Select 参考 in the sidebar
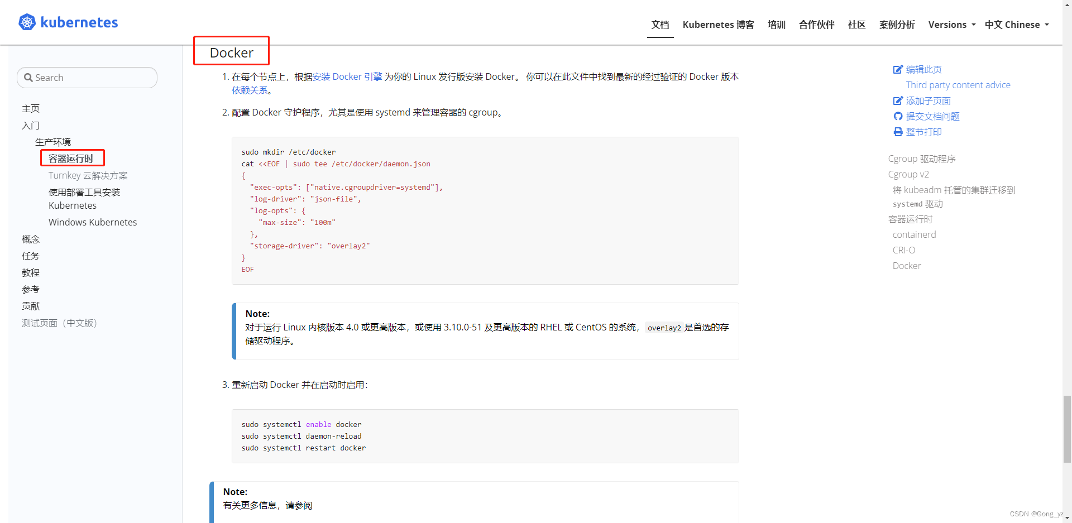Viewport: 1072px width, 523px height. pyautogui.click(x=31, y=289)
